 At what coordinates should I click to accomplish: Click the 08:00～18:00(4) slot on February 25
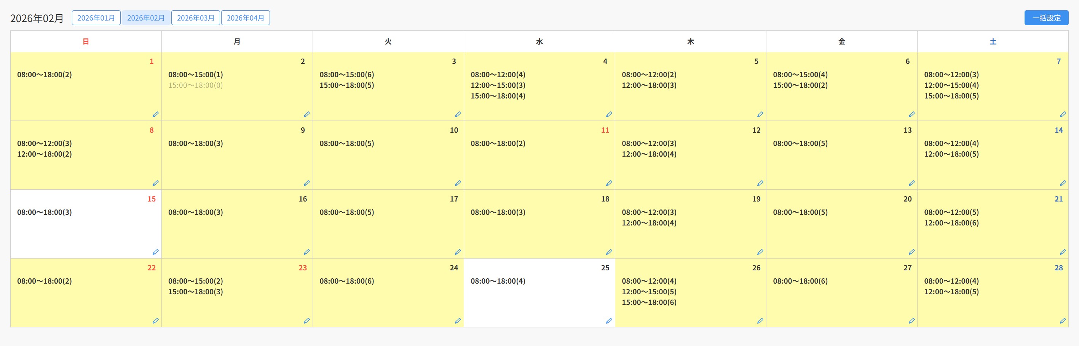[x=498, y=281]
